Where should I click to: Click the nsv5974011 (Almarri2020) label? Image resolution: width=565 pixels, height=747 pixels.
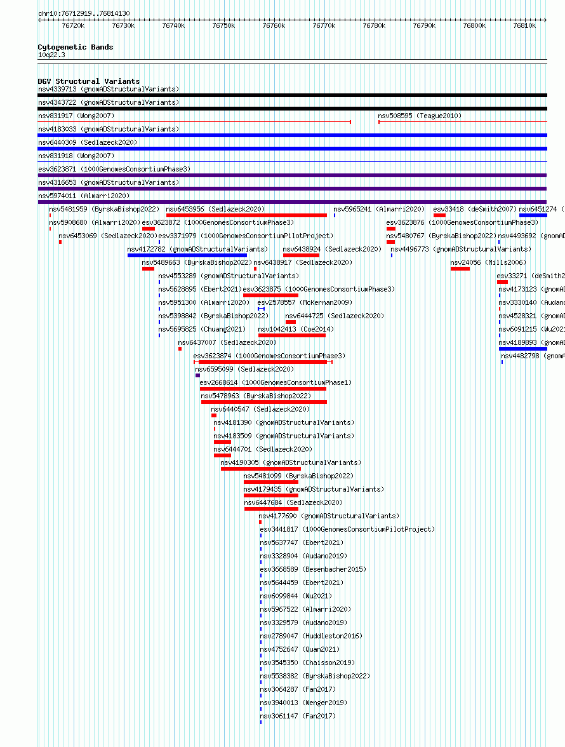pos(84,196)
